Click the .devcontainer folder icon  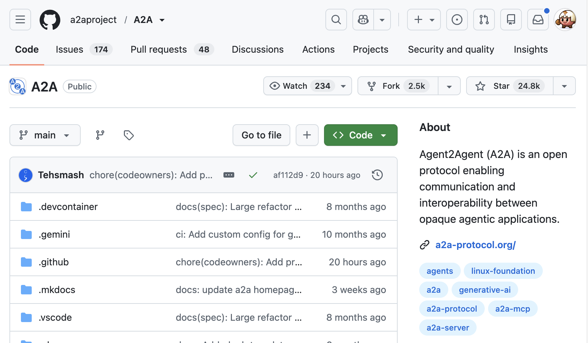tap(26, 207)
